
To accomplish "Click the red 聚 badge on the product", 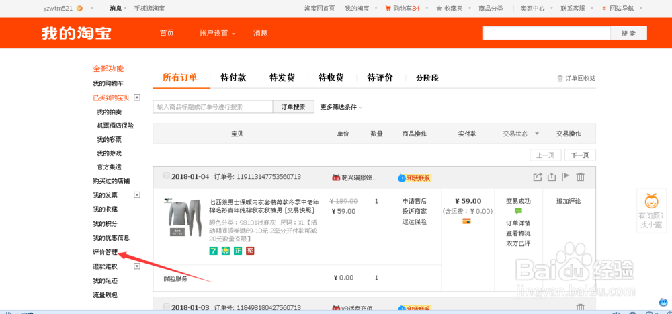I will coord(250,251).
